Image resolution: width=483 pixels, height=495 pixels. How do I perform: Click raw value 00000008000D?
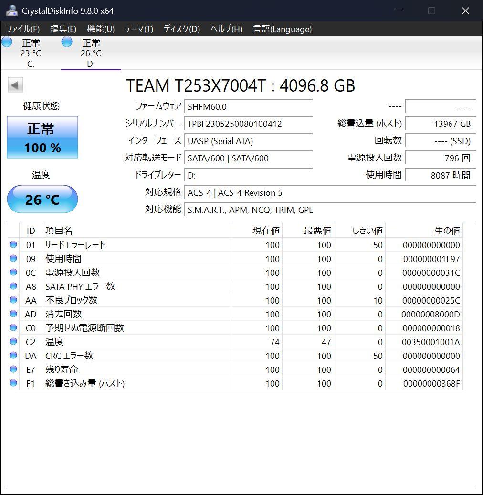430,315
